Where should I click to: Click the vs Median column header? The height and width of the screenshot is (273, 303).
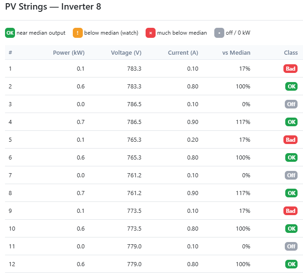(x=236, y=52)
